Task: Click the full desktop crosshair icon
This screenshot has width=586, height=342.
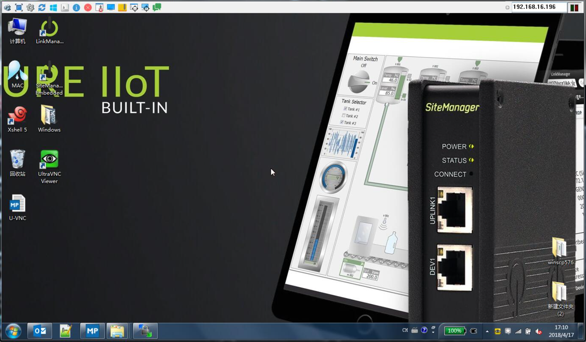Action: point(146,7)
